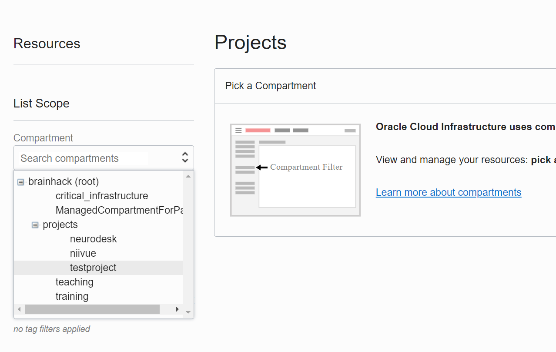Click the Compartment field label
Screen dimensions: 556x352
pos(43,138)
